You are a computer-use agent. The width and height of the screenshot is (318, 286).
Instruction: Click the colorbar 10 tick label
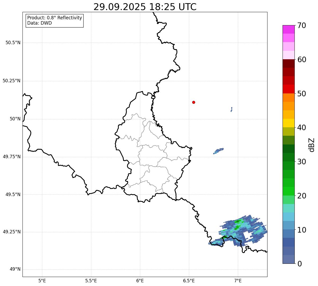[x=302, y=230]
